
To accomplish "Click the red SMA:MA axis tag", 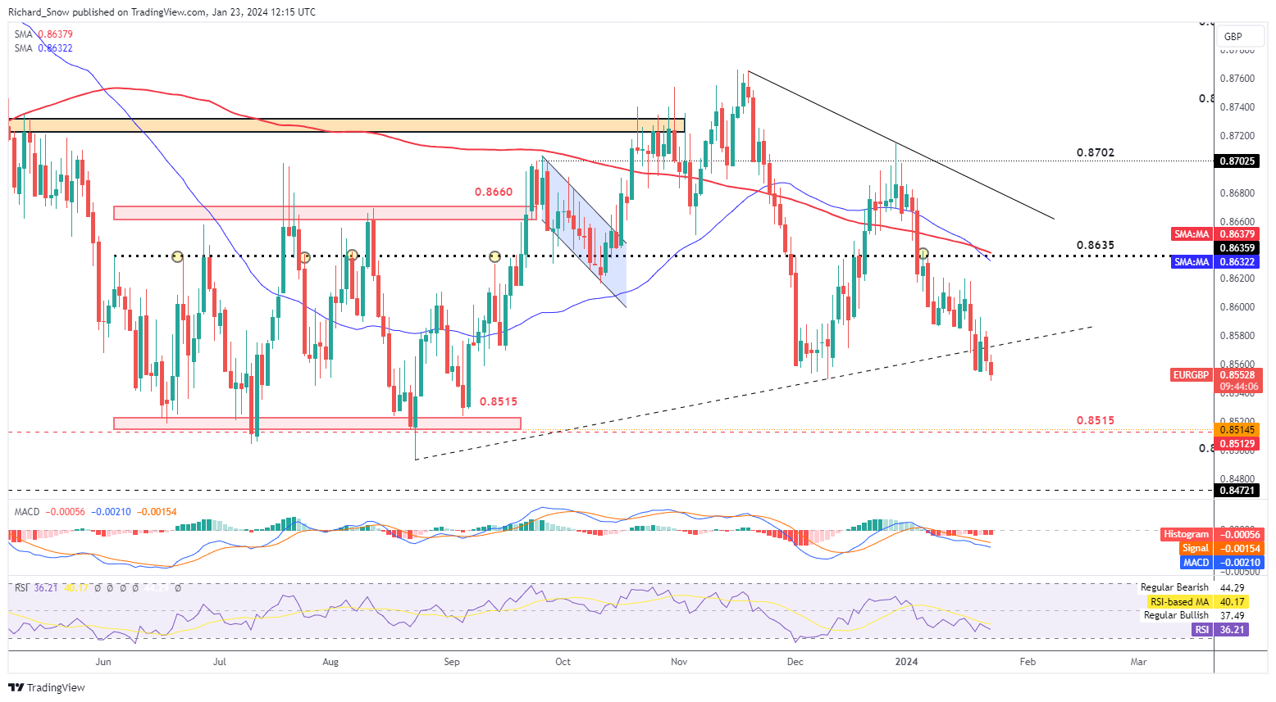I will click(x=1192, y=234).
